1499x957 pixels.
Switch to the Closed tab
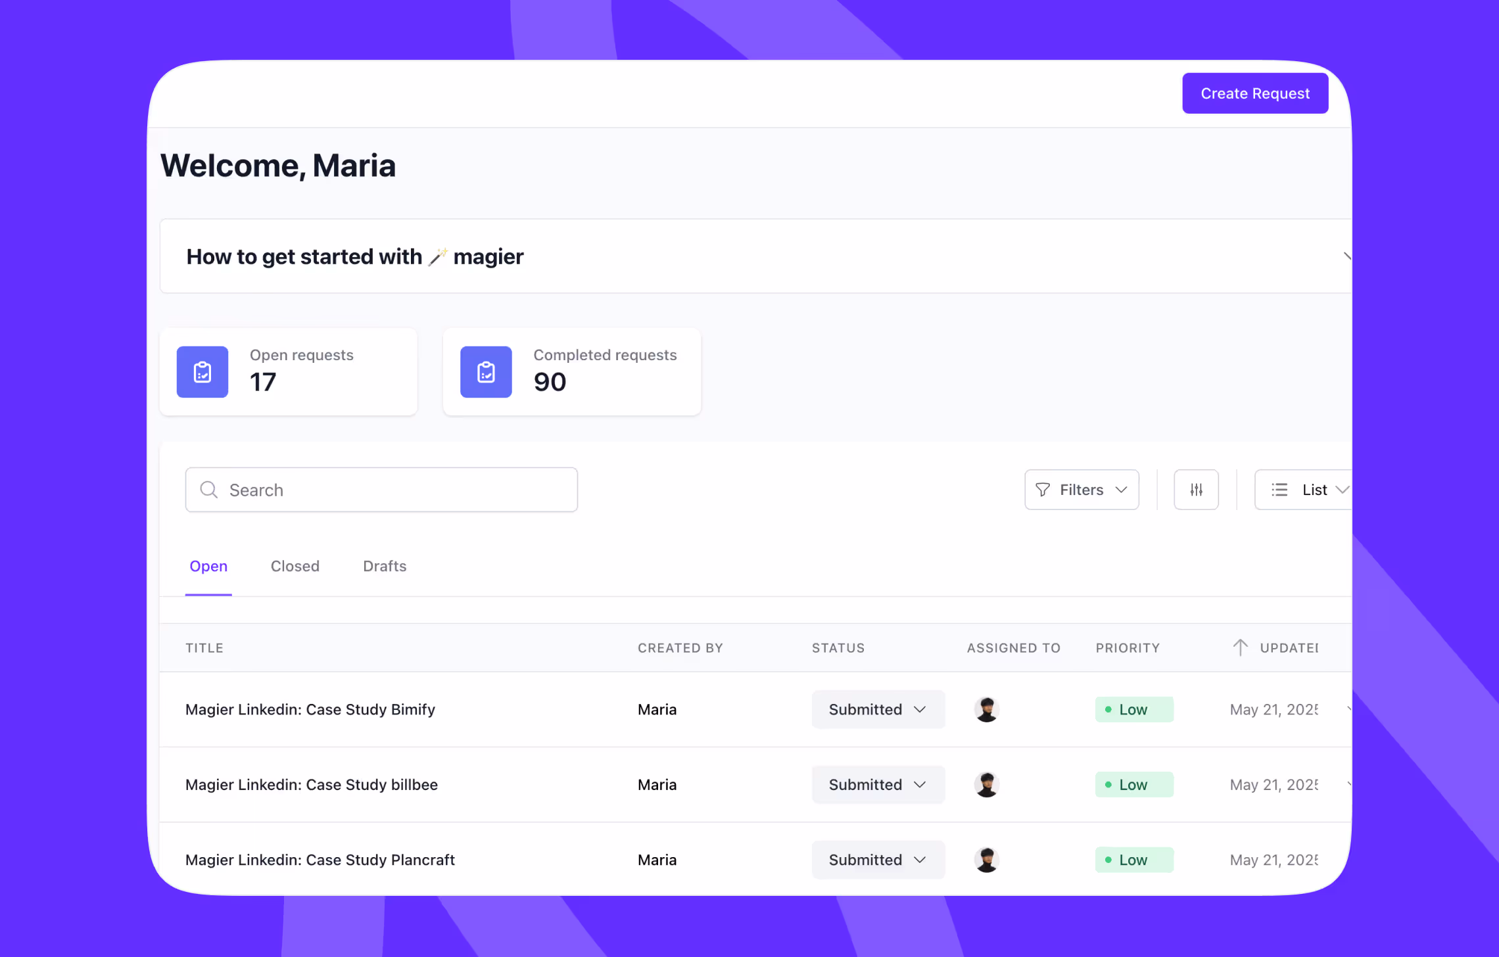(x=295, y=566)
